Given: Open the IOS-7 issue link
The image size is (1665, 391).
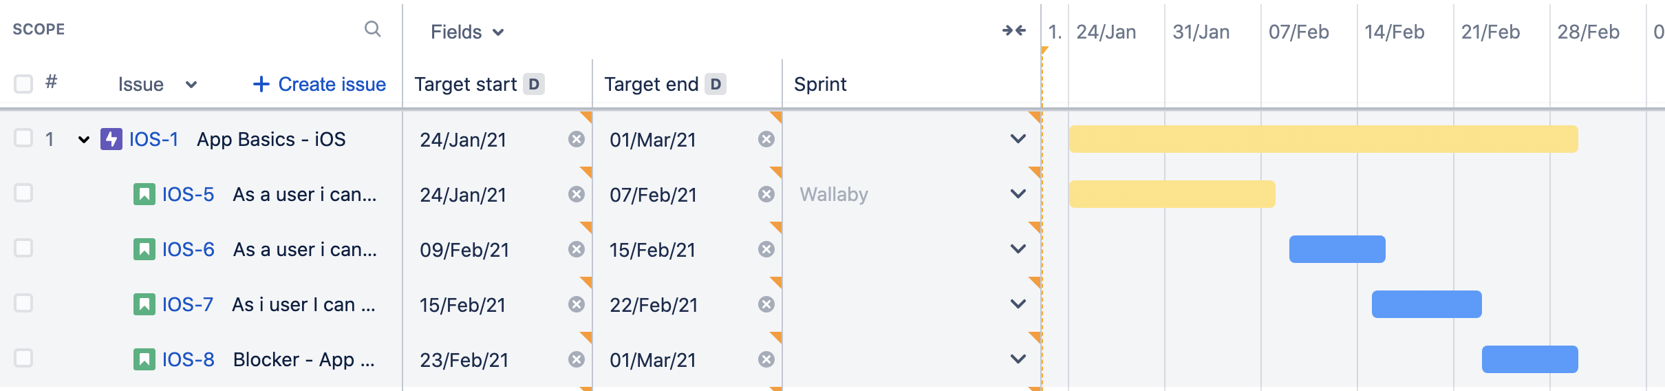Looking at the screenshot, I should (188, 304).
